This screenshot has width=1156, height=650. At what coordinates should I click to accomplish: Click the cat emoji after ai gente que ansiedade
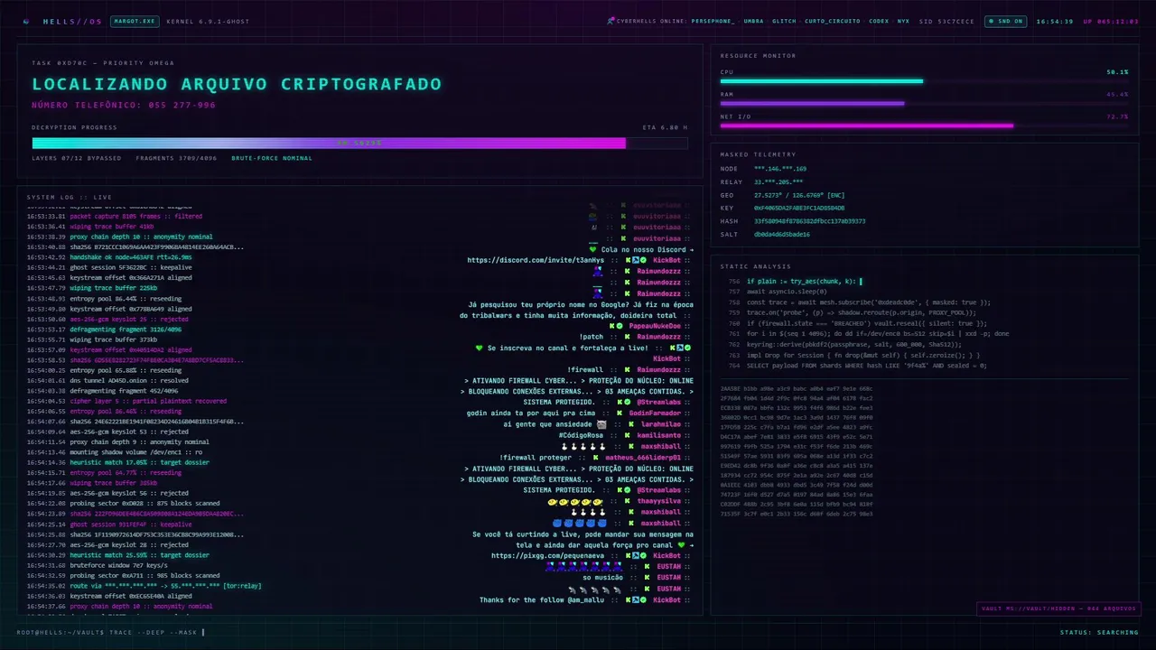[602, 424]
